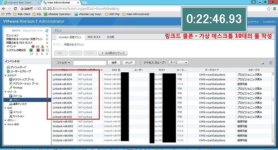The width and height of the screenshot is (278, 150).
Task: Refresh the dashboard summary next to the update date
Action: [x=47, y=31]
